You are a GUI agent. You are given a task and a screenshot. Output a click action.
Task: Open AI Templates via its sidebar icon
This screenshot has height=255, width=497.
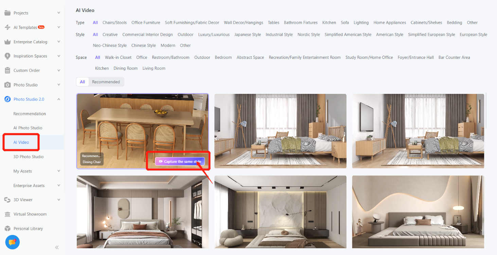pyautogui.click(x=7, y=28)
